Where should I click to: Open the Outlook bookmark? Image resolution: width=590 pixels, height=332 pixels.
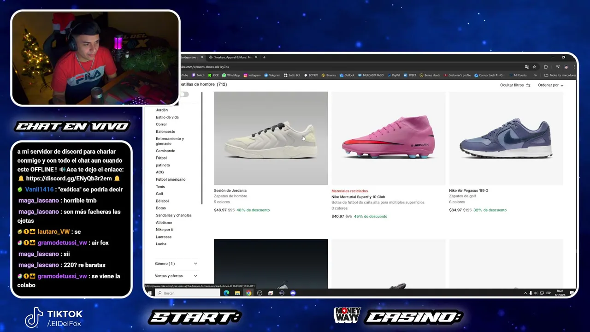tap(347, 75)
